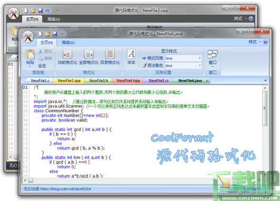Switch to the NewFile4.hpp tab
Viewport: 280px width, 201px height.
128,80
